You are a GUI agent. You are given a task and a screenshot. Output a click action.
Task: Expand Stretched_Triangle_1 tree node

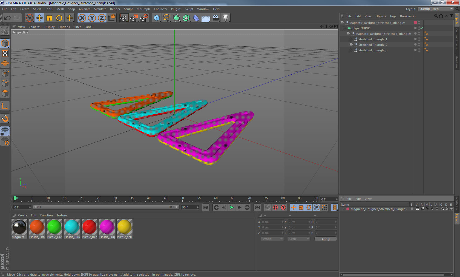351,39
